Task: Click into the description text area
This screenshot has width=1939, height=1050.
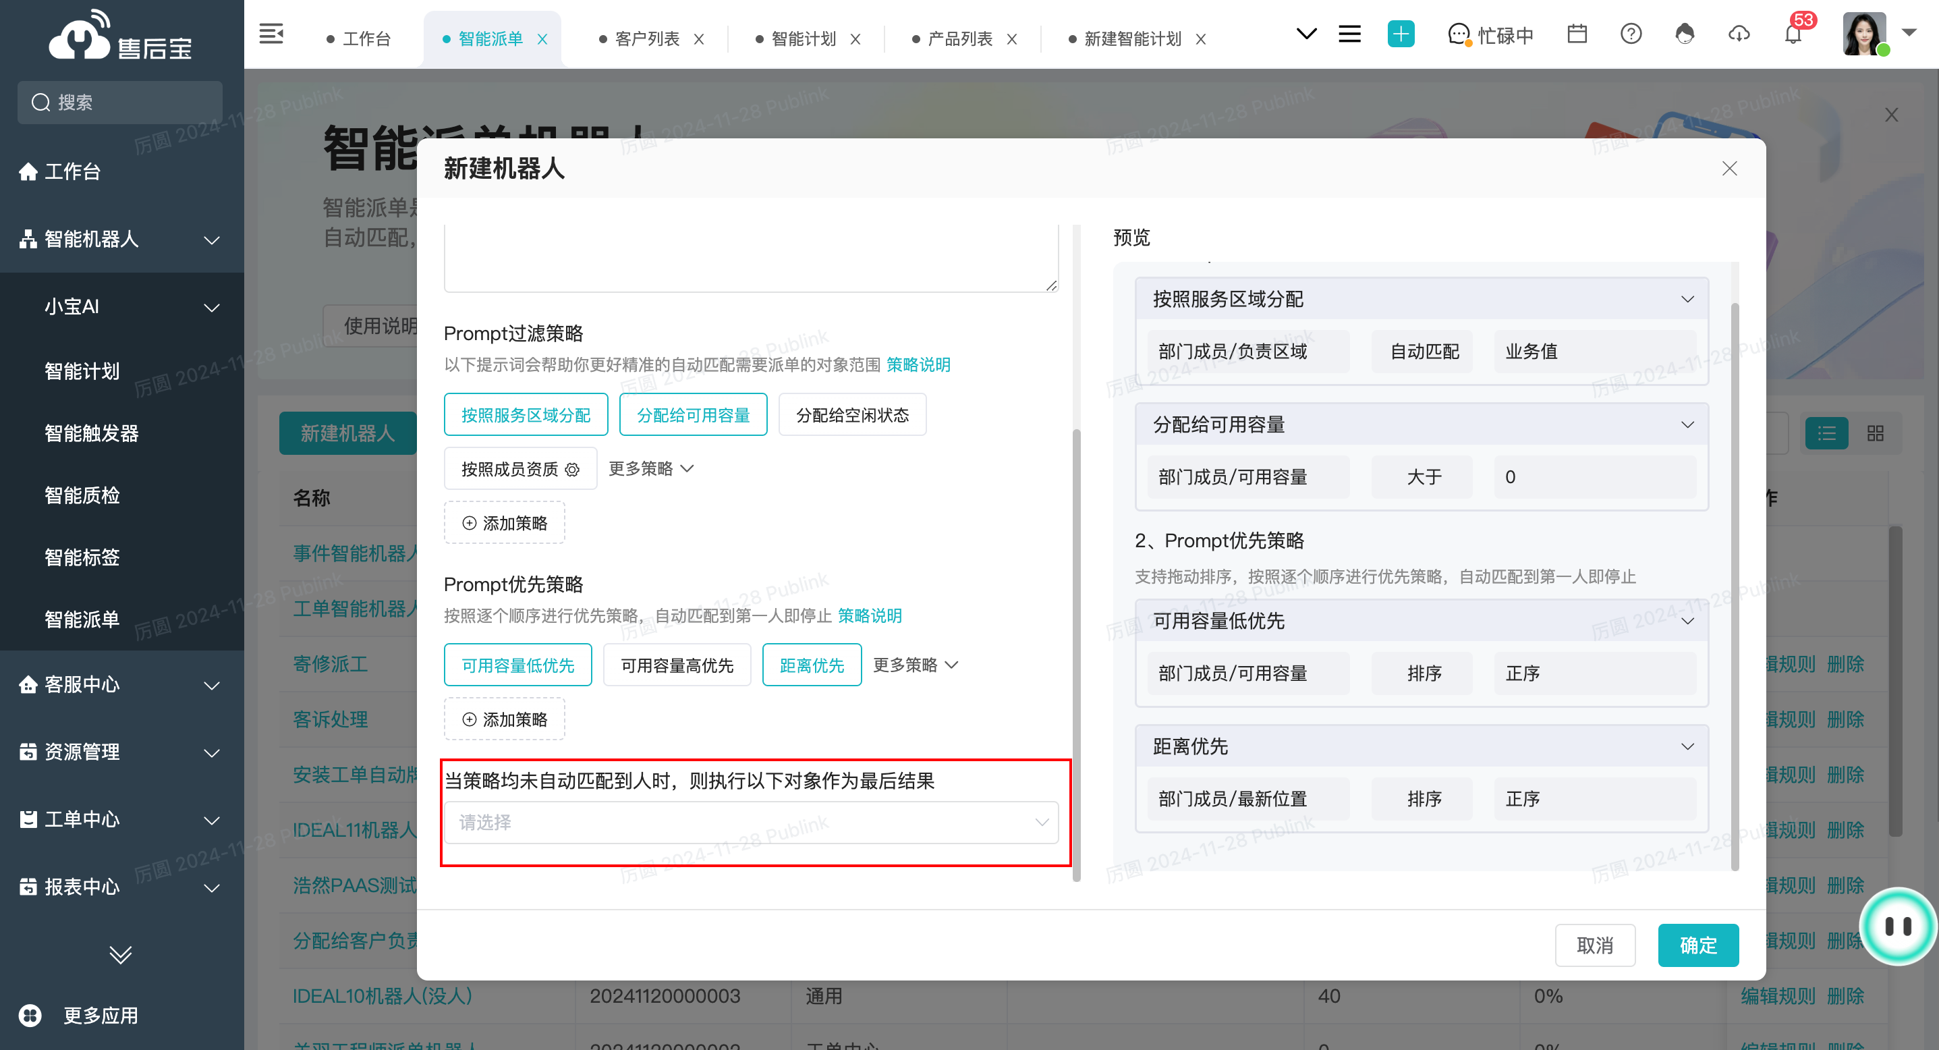Action: (751, 257)
